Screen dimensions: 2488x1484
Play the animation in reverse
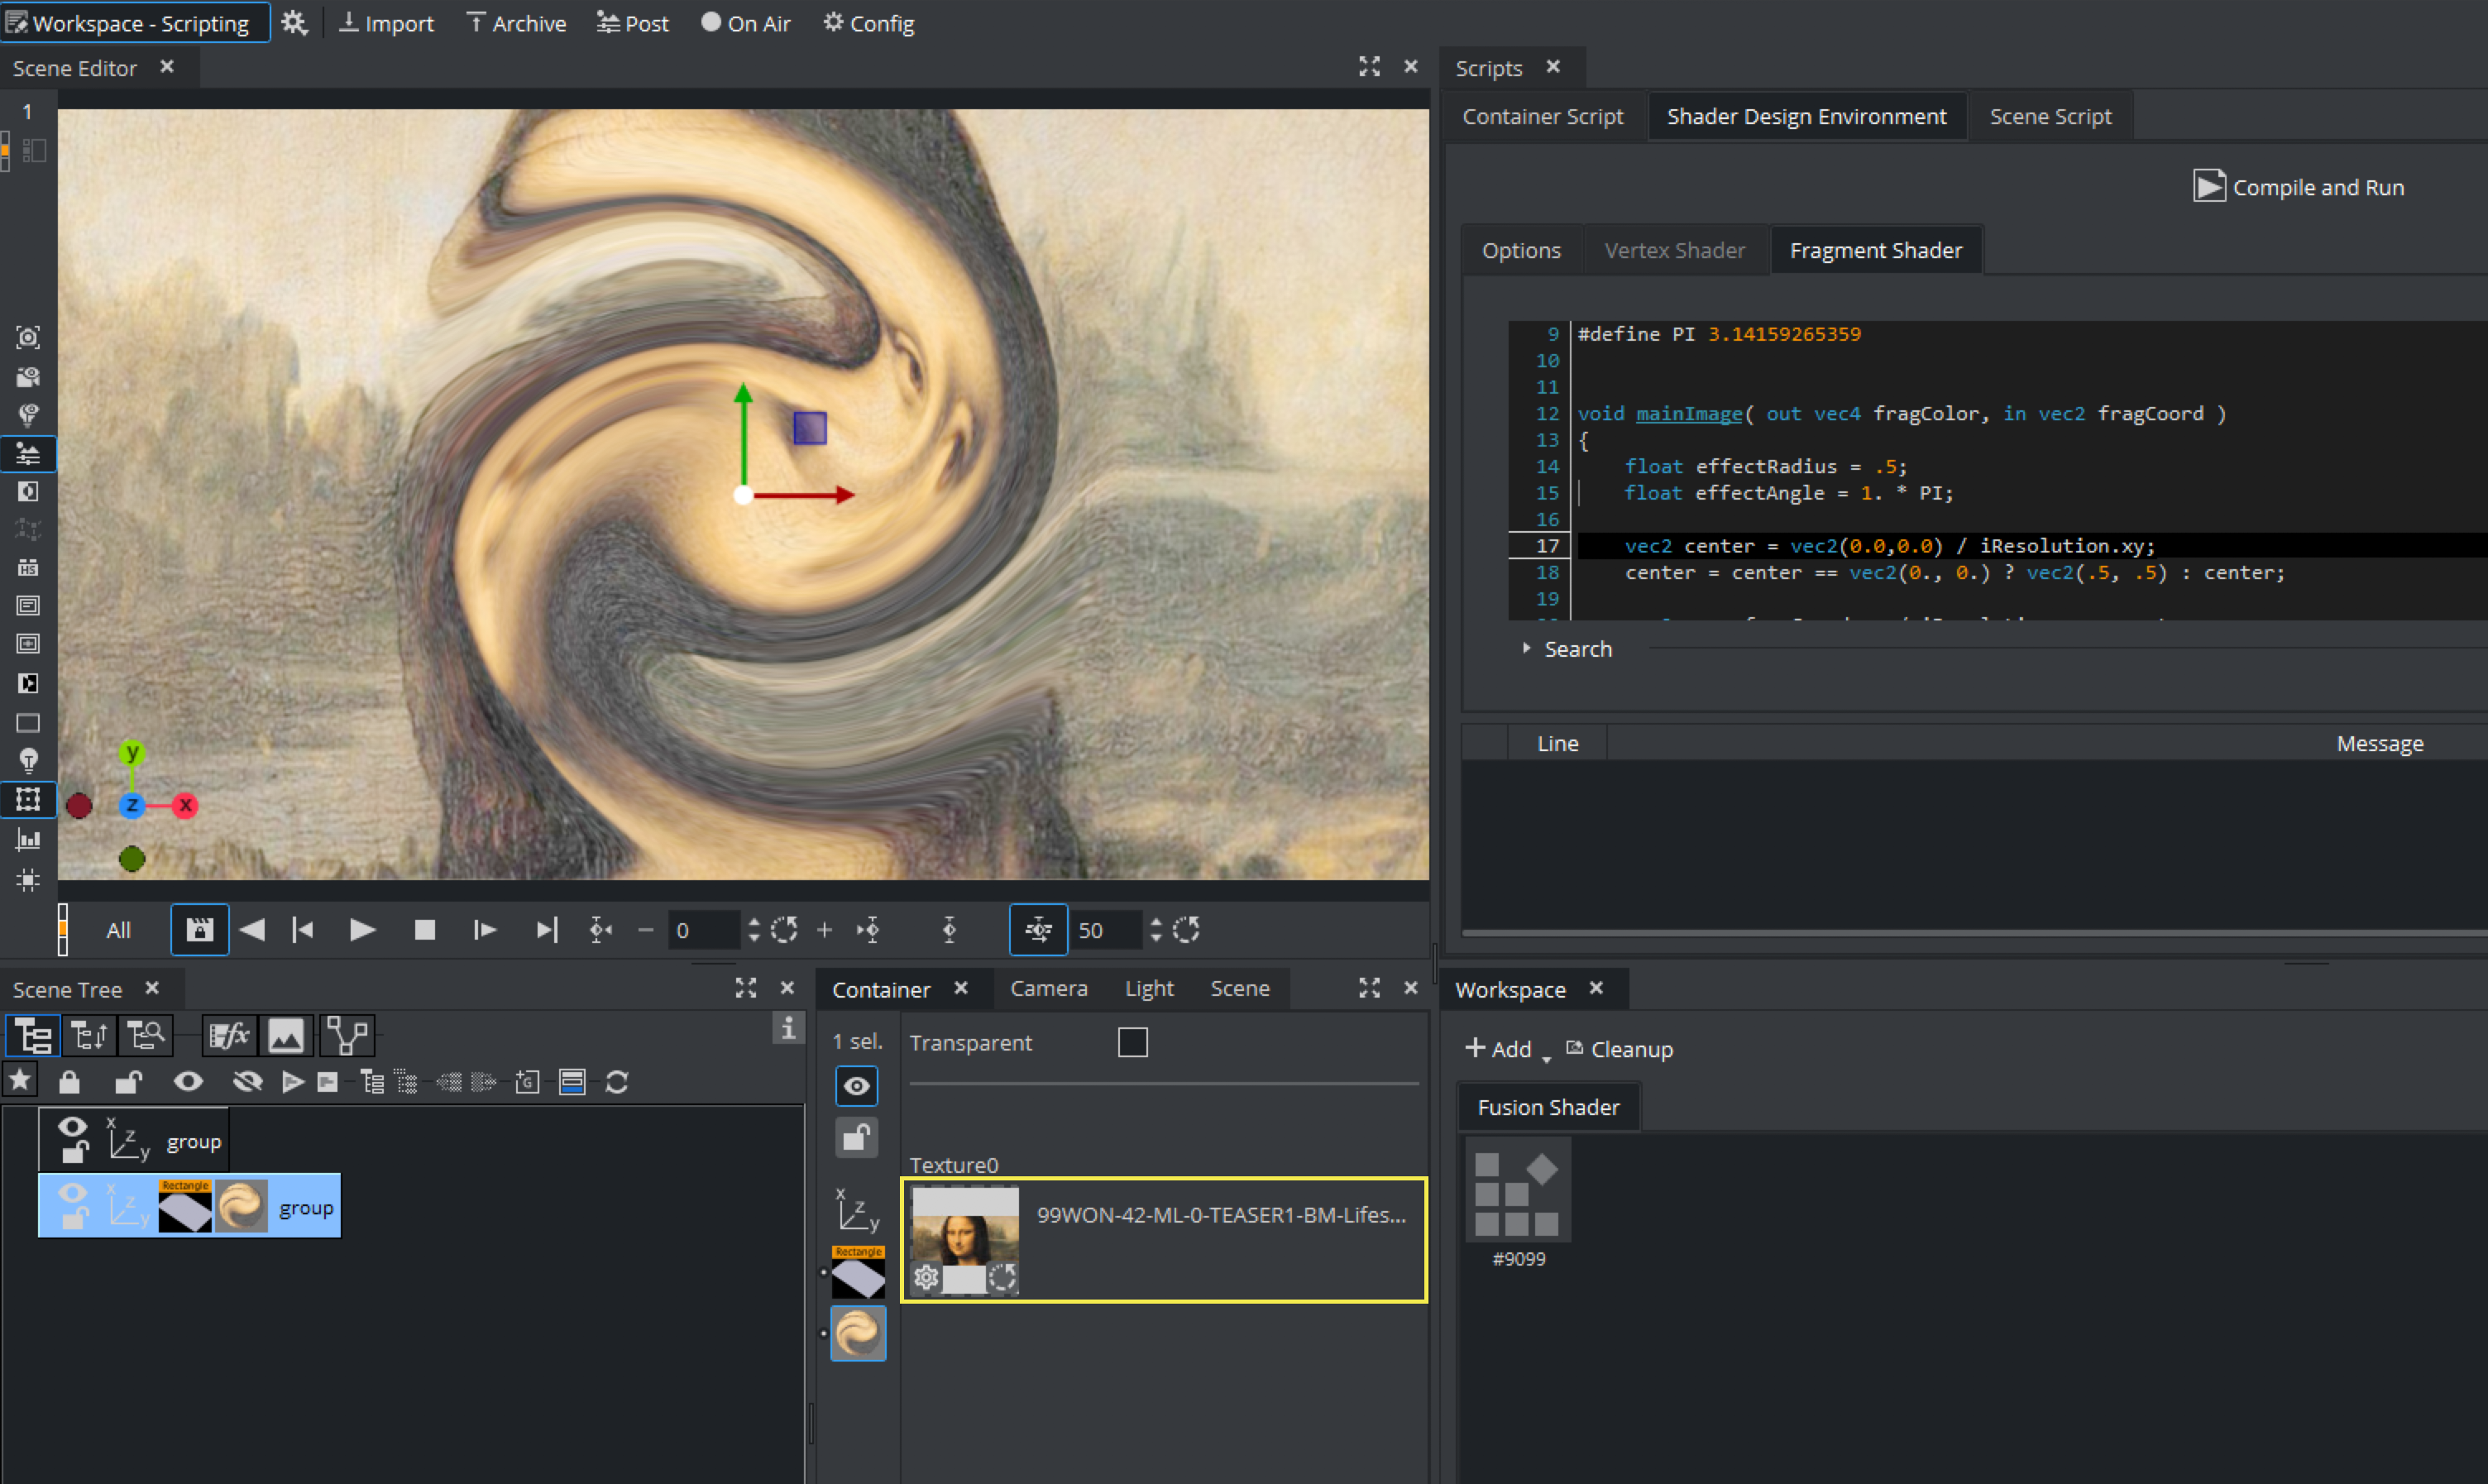click(x=252, y=930)
